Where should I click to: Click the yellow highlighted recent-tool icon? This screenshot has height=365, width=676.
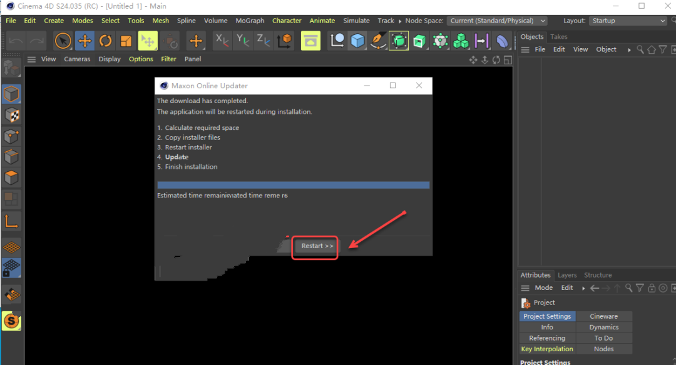[148, 41]
